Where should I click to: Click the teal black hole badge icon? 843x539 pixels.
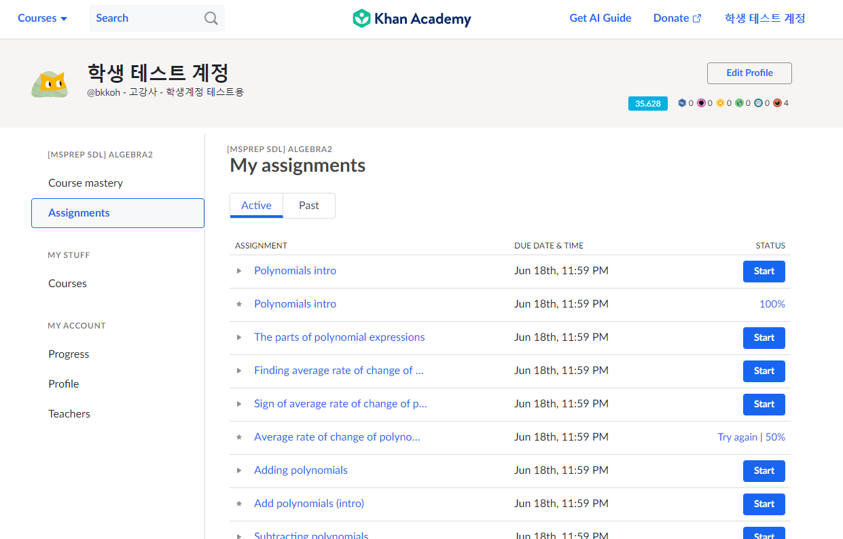[x=758, y=103]
